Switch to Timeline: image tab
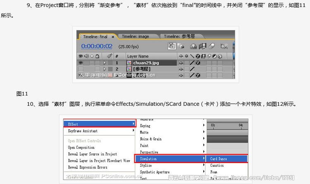The height and width of the screenshot is (184, 310). pyautogui.click(x=136, y=37)
